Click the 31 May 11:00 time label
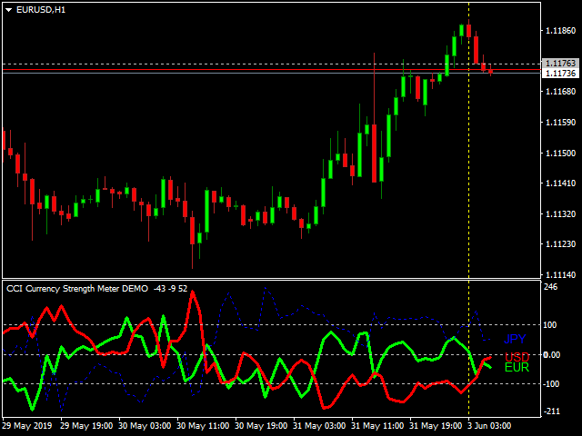Screen dimensions: 582x436 tap(377, 426)
